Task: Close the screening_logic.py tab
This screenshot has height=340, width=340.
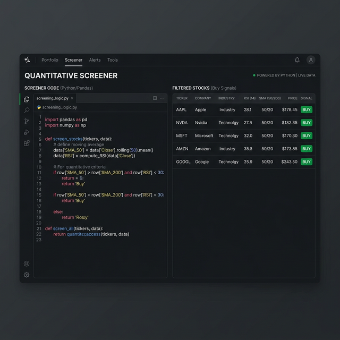Action: coord(72,98)
